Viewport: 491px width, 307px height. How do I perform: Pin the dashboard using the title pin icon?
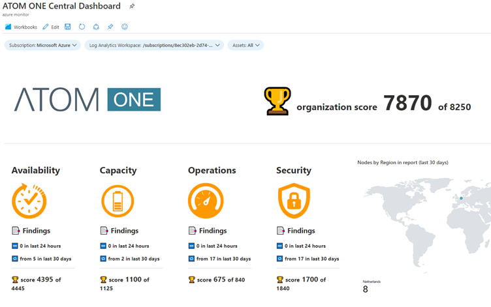pyautogui.click(x=132, y=7)
